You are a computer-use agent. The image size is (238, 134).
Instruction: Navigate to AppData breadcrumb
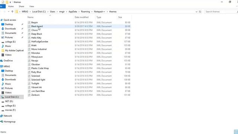pos(73,12)
